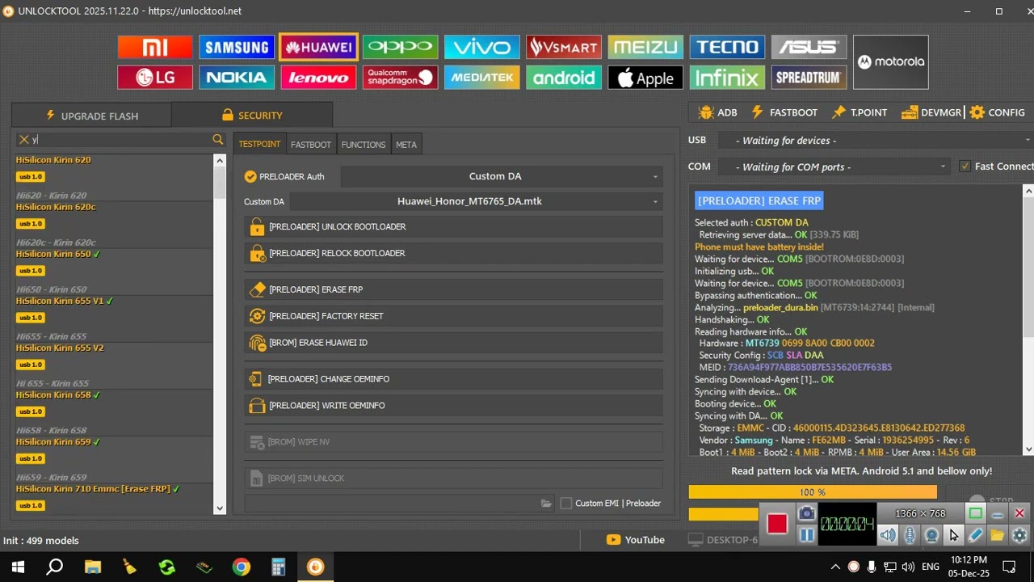This screenshot has height=582, width=1034.
Task: Click [PRELOADER] UNLOCK BOOTLOADER
Action: pos(454,226)
